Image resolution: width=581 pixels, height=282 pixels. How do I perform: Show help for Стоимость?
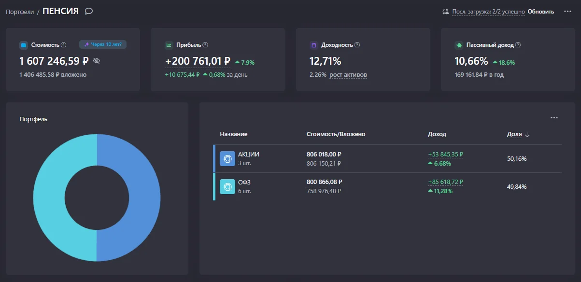[64, 45]
